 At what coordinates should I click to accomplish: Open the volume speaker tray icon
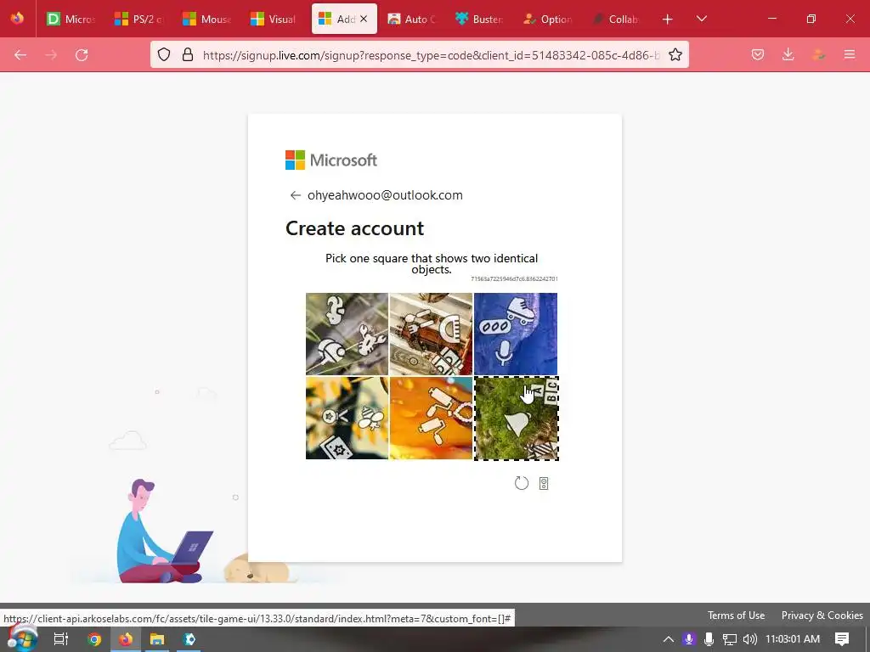point(749,639)
